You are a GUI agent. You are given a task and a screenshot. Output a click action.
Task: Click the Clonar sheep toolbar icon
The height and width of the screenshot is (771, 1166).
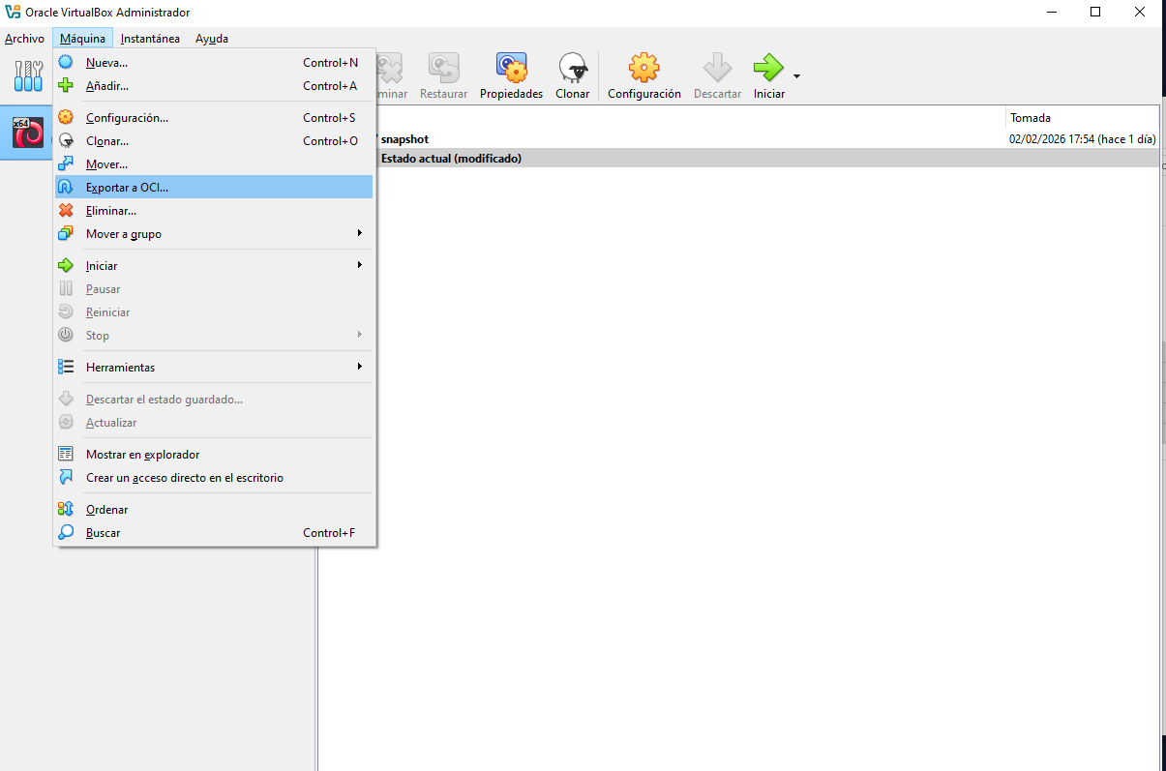point(573,68)
